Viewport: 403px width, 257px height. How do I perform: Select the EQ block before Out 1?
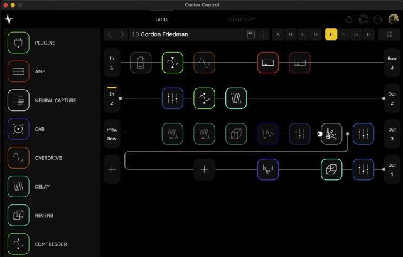click(x=363, y=169)
